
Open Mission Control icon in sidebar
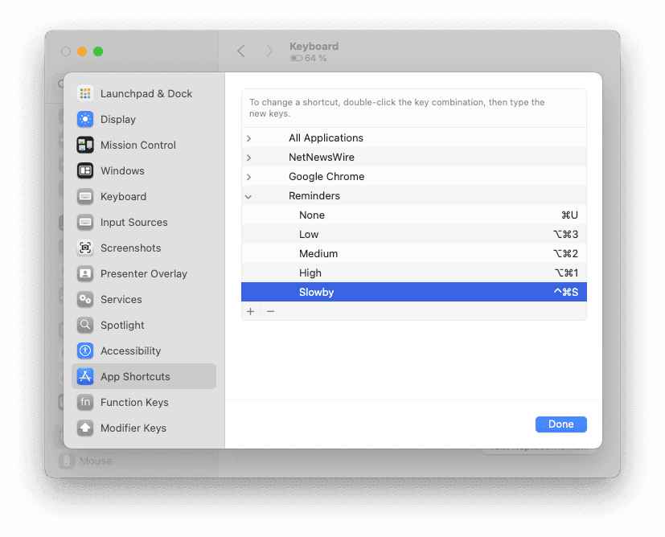85,145
